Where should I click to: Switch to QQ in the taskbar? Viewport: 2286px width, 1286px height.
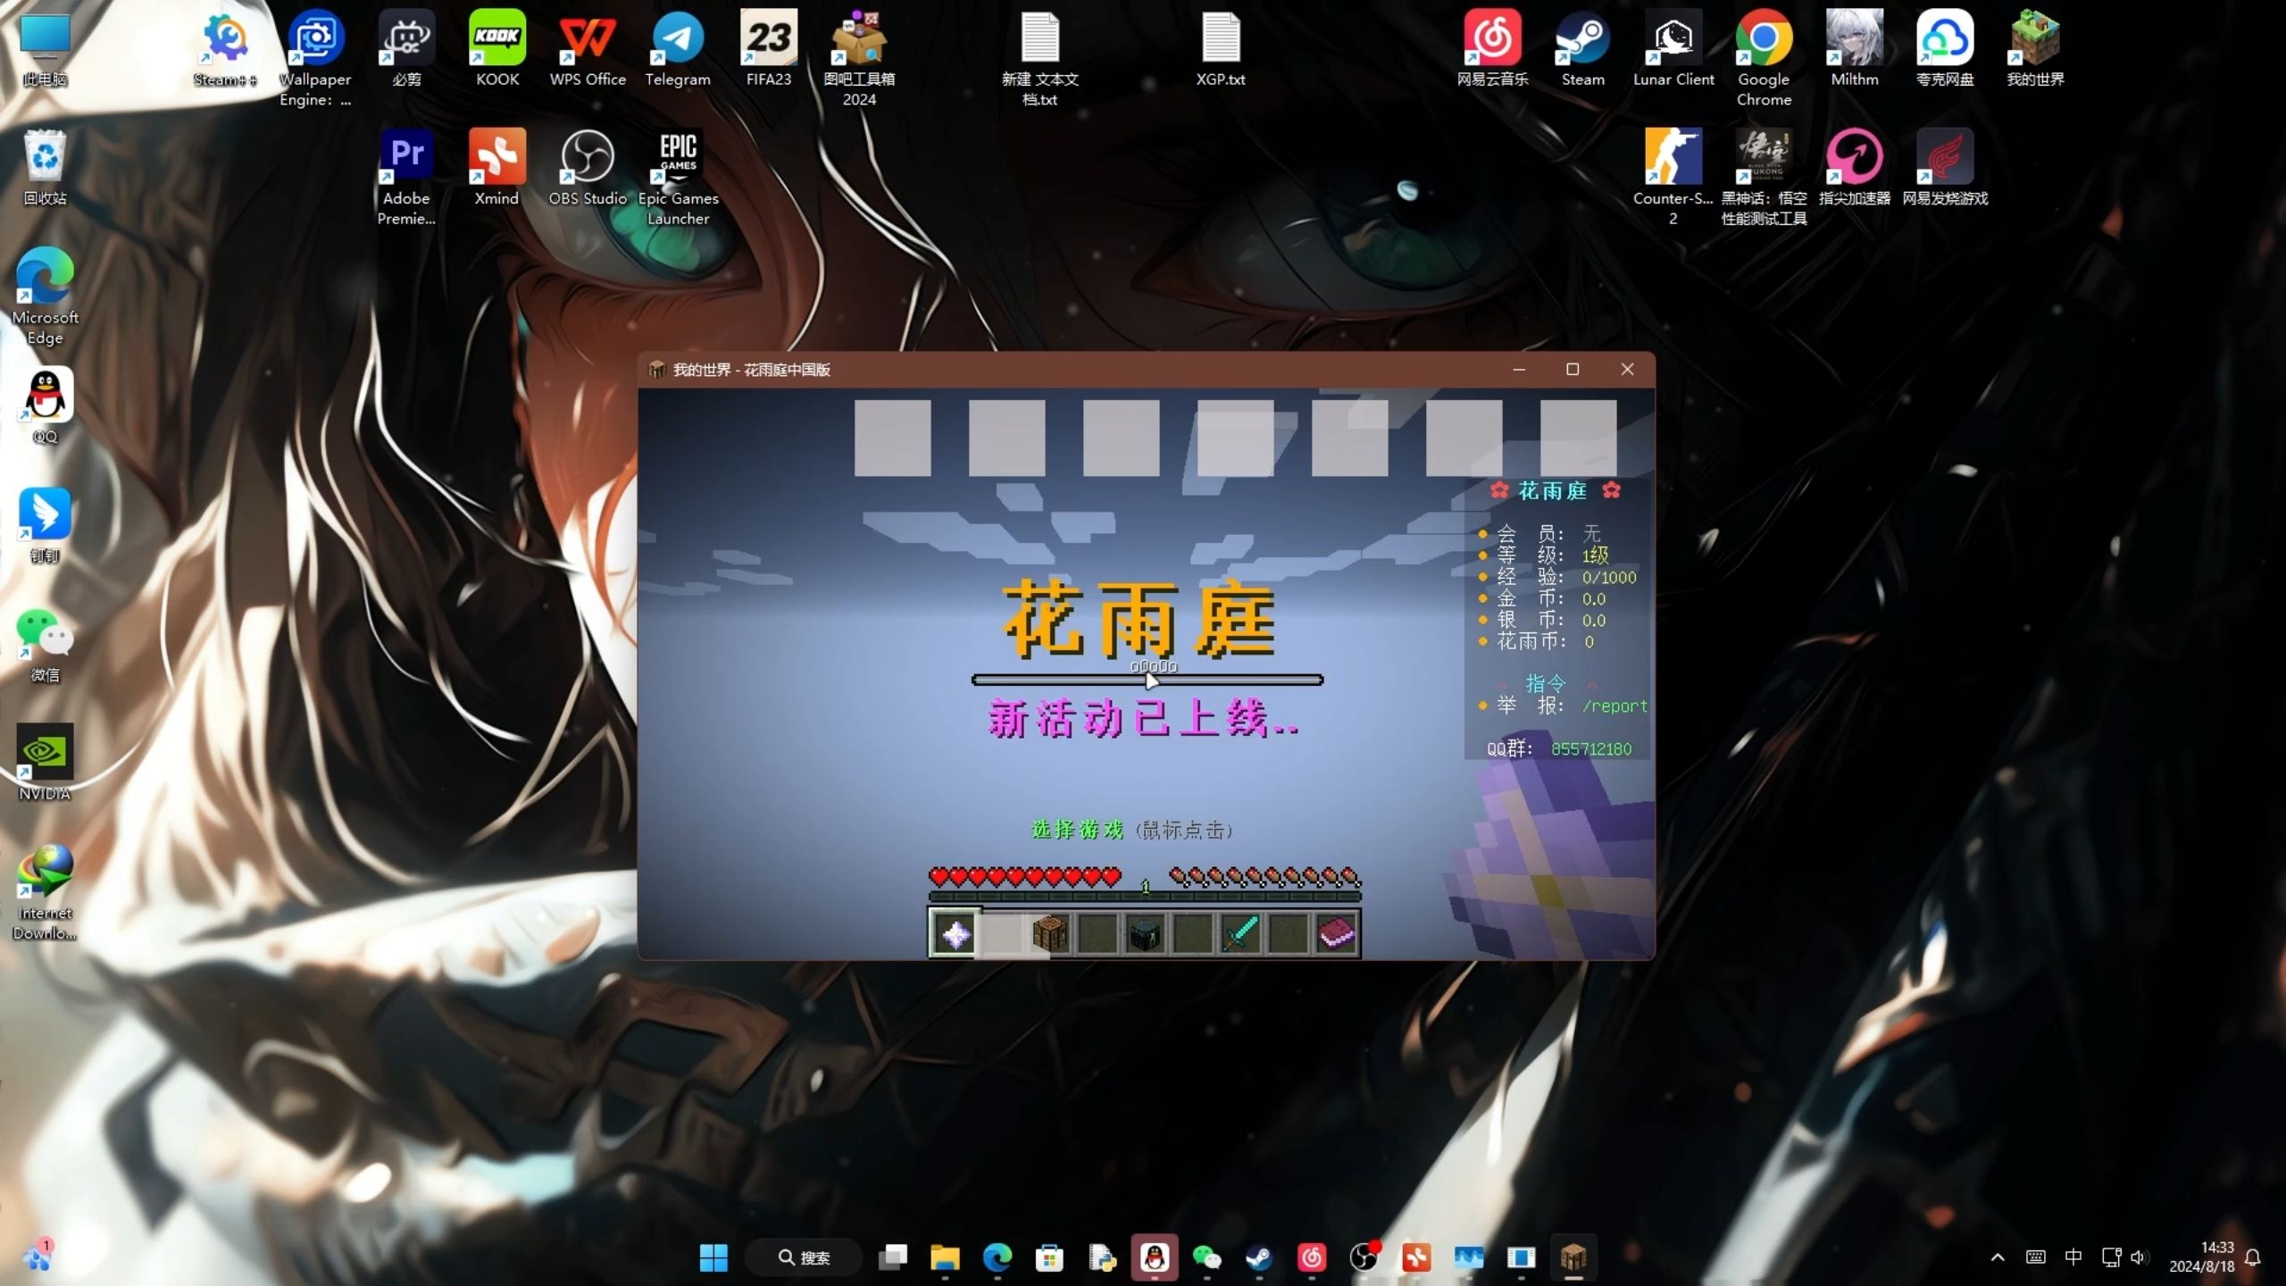[x=1155, y=1257]
